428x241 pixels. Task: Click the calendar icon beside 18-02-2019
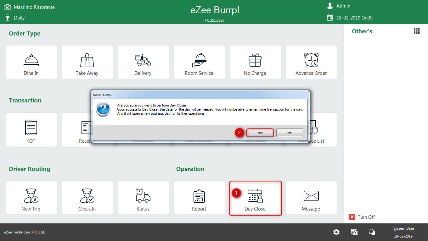[330, 18]
